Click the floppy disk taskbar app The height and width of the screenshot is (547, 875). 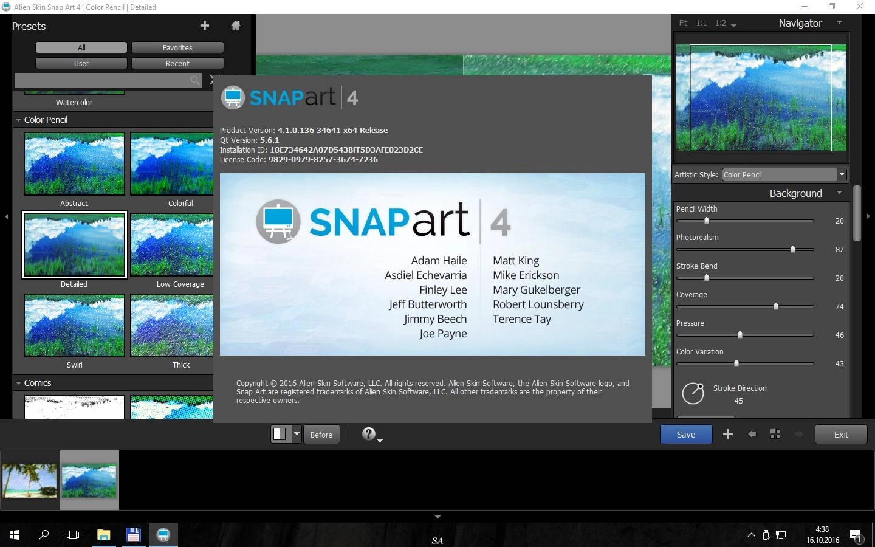pyautogui.click(x=133, y=535)
